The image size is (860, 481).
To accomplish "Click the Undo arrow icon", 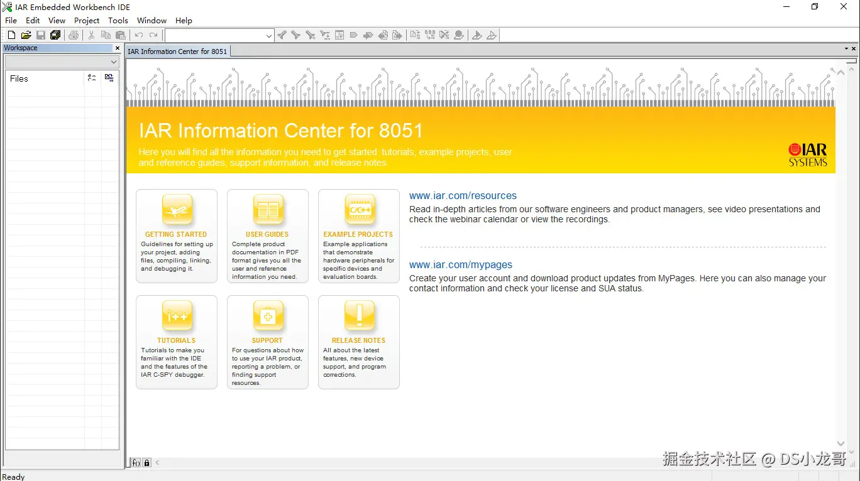I will [139, 35].
